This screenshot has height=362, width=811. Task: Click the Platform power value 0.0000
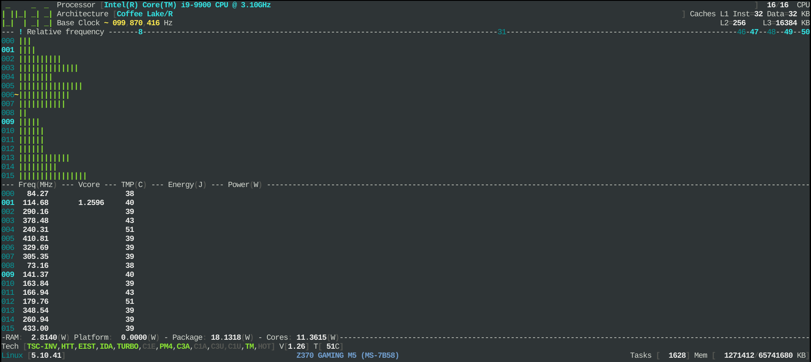134,338
